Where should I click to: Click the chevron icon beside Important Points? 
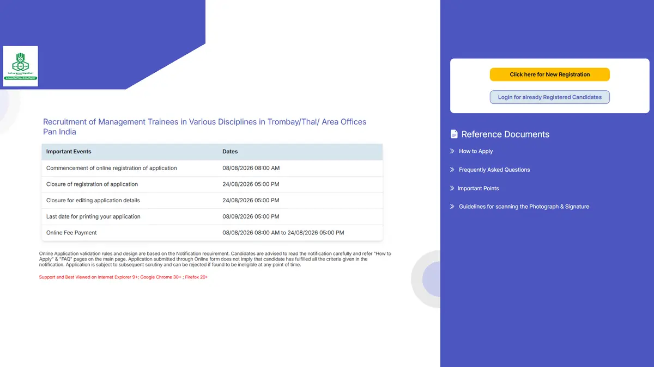click(x=452, y=188)
